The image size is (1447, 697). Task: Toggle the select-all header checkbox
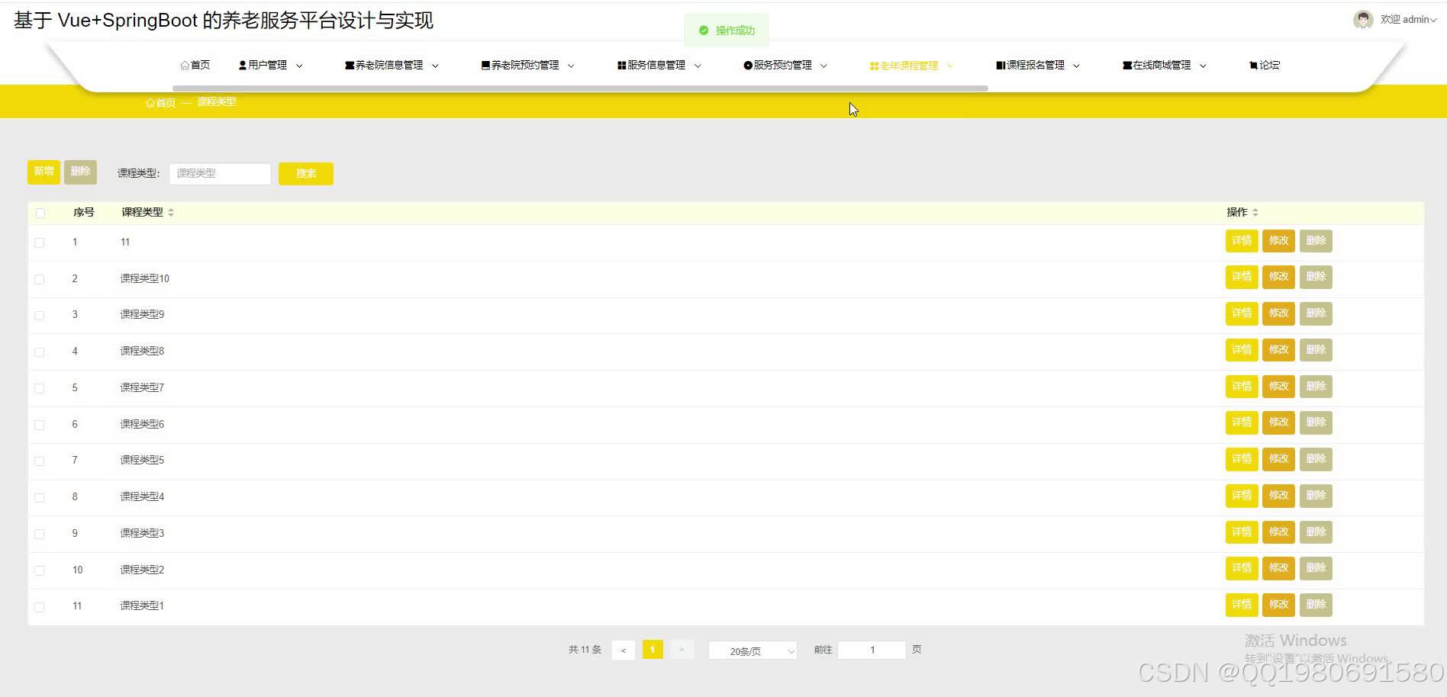(40, 214)
